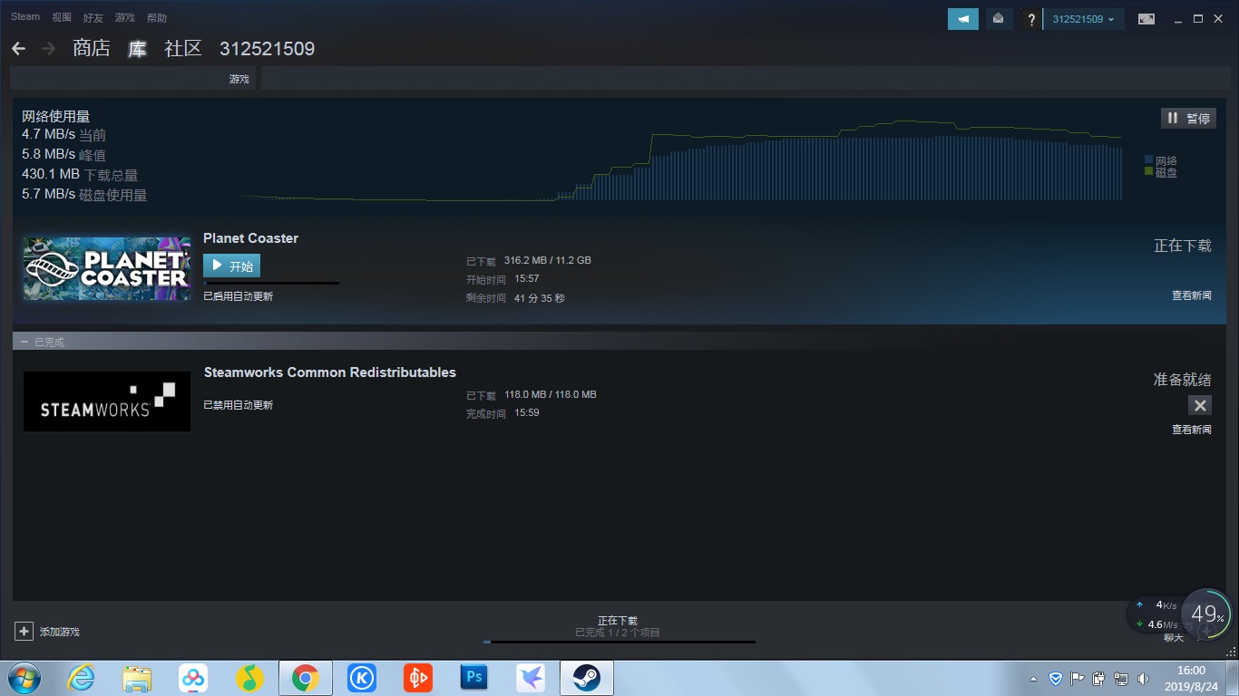The height and width of the screenshot is (696, 1239).
Task: Open Kugou Music from the taskbar
Action: tap(362, 678)
